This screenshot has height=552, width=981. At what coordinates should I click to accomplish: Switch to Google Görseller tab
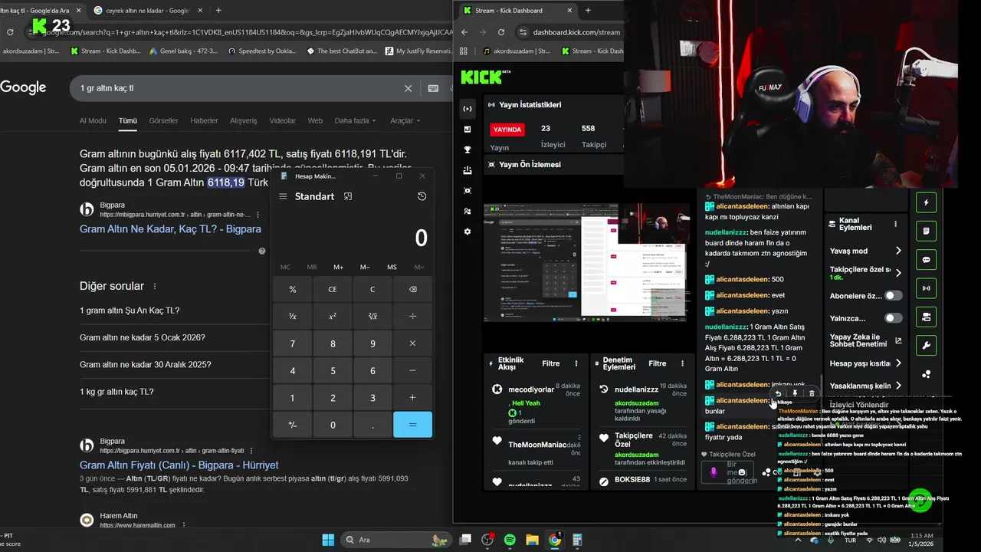163,120
